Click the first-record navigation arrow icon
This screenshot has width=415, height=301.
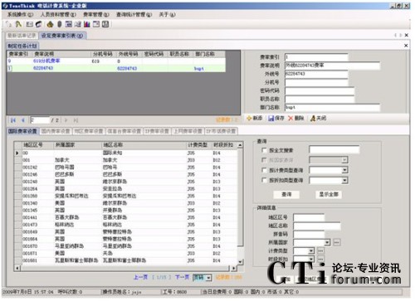[12, 120]
